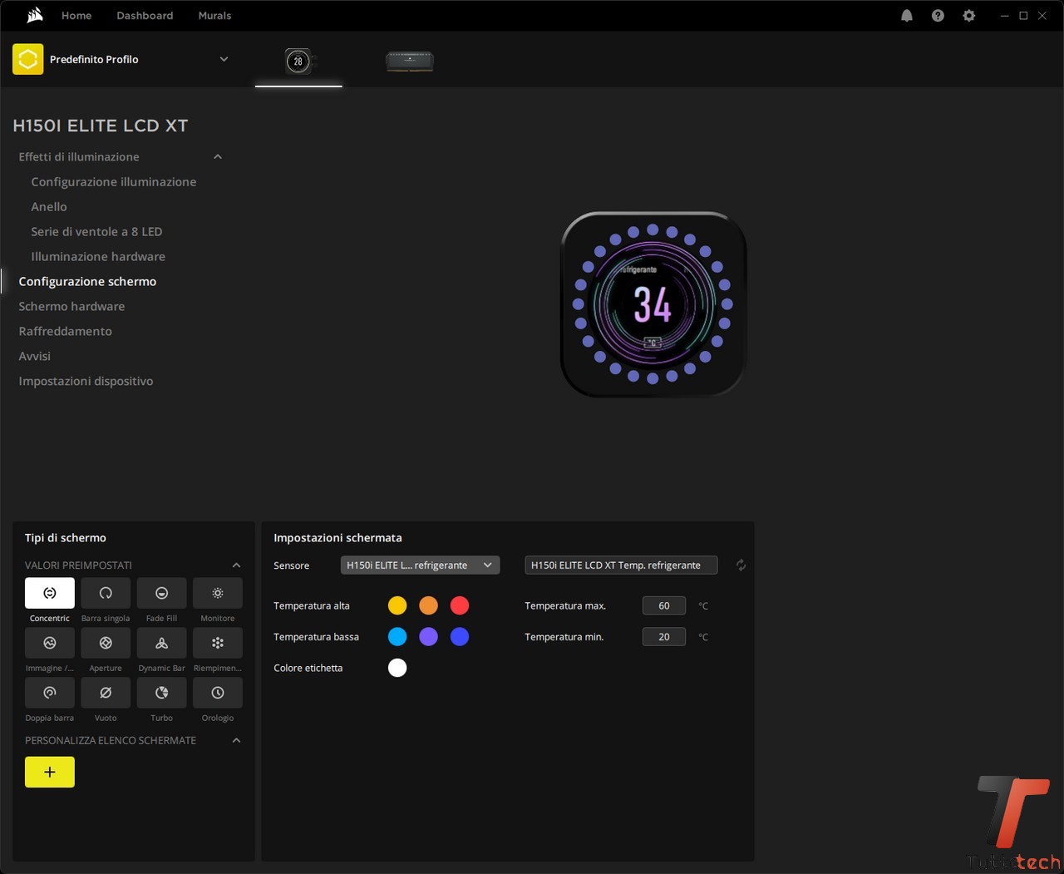Choose the Turbo screen type
Image resolution: width=1064 pixels, height=874 pixels.
pos(161,693)
